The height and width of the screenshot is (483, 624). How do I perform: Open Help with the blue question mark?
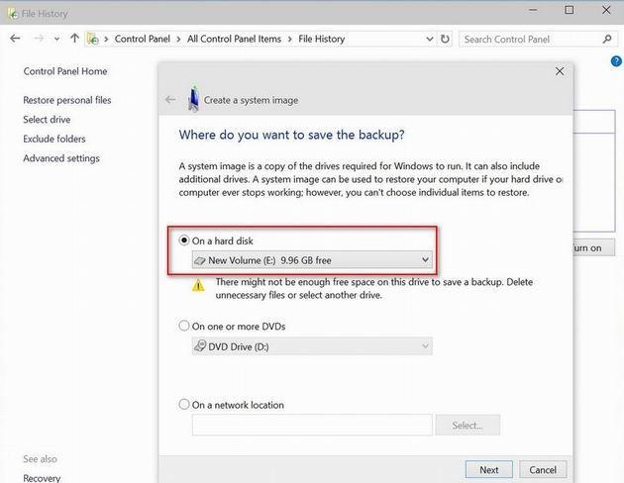616,61
